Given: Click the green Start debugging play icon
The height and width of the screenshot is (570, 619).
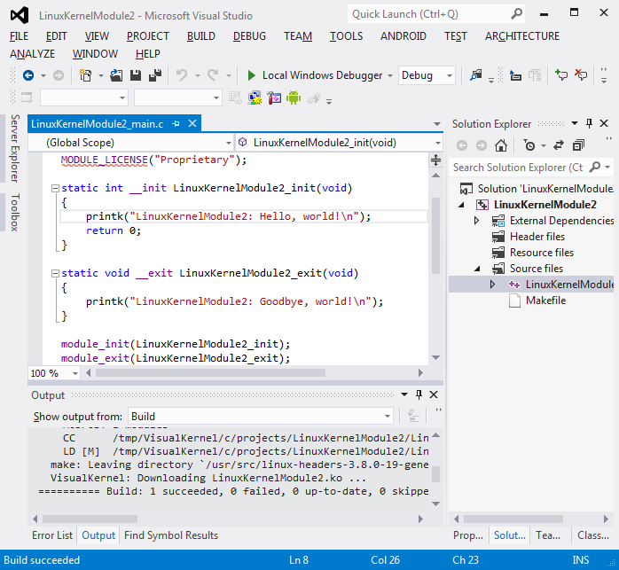Looking at the screenshot, I should (251, 75).
